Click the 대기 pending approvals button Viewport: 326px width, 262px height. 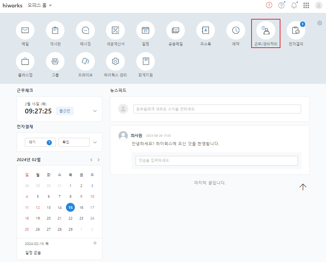pos(40,142)
